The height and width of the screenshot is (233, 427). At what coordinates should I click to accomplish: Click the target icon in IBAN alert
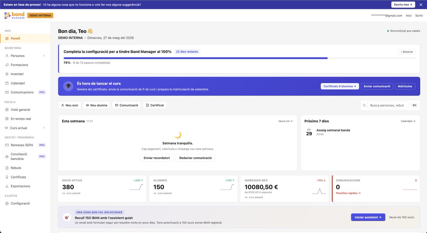coord(67,217)
